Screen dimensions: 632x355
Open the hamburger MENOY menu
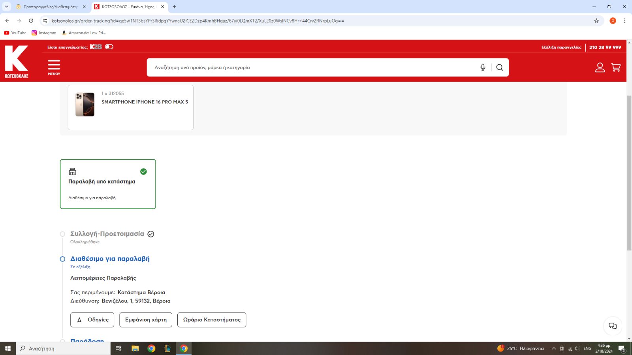(x=54, y=67)
